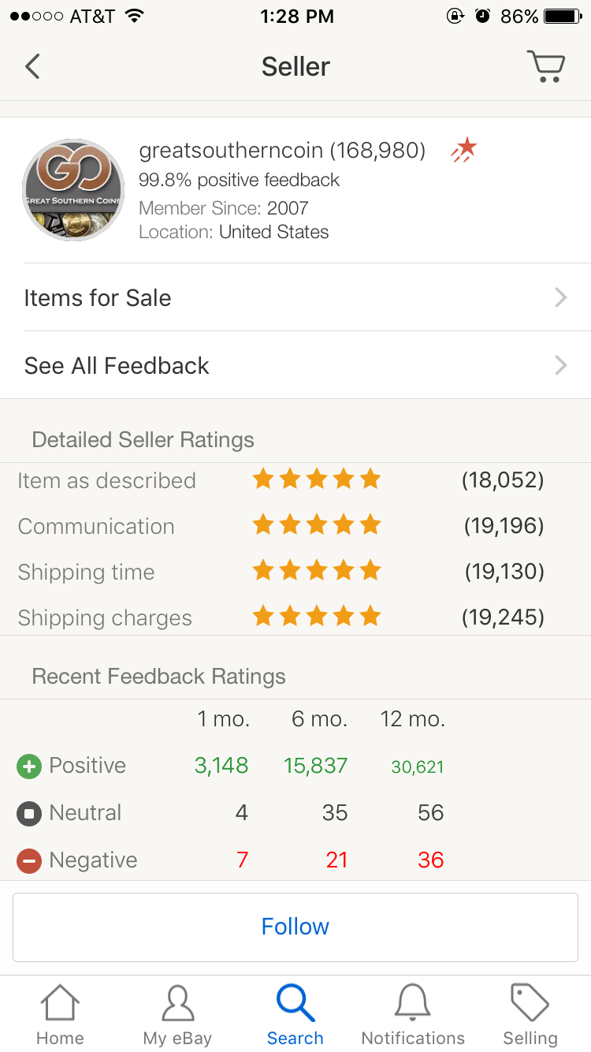
Task: Tap the gray Neutral feedback icon
Action: click(29, 813)
